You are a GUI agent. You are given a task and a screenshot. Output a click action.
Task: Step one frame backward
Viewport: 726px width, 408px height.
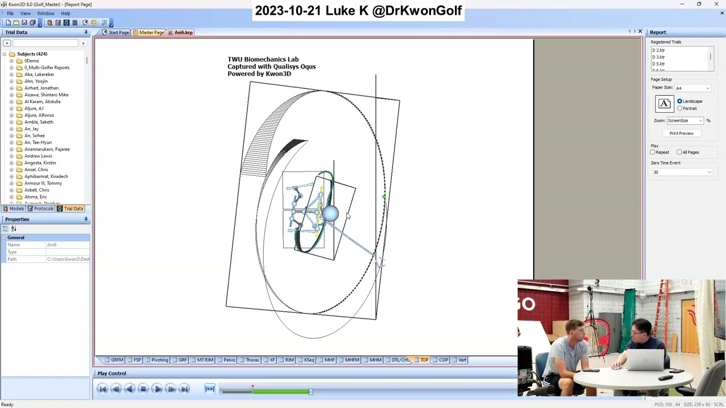pos(116,389)
